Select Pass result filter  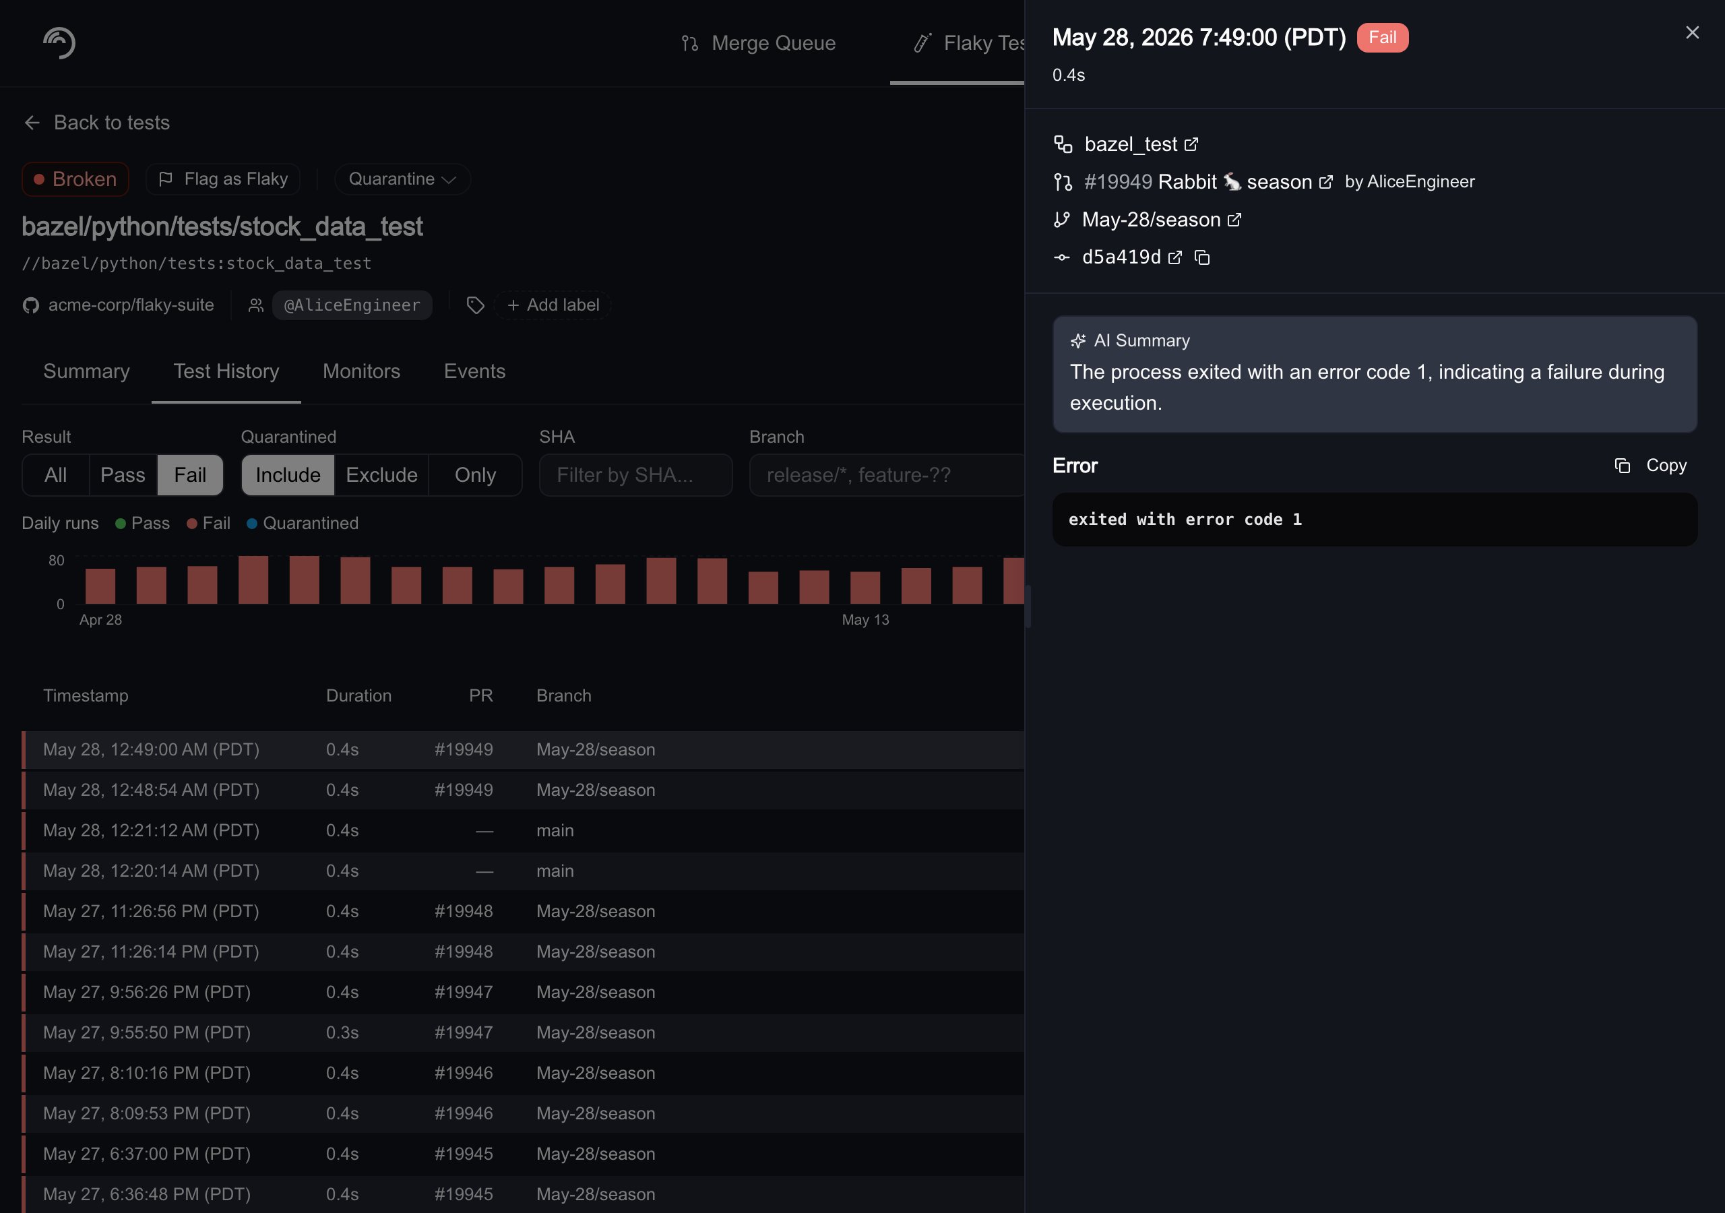123,475
